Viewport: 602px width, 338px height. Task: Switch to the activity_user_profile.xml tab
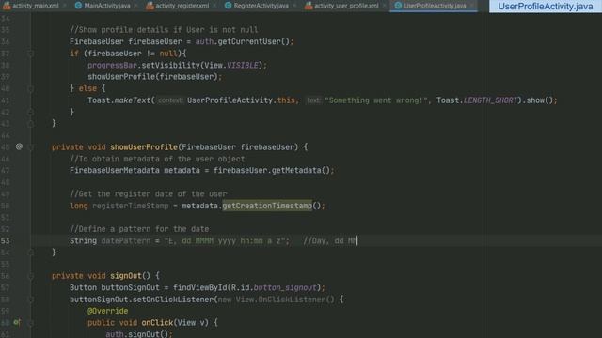[x=346, y=6]
